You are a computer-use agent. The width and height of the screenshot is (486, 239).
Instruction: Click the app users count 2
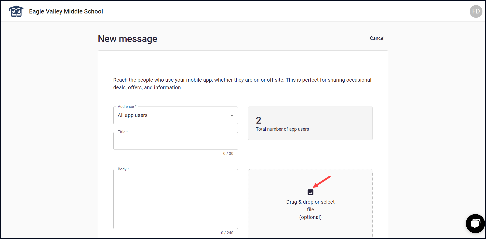click(x=259, y=120)
